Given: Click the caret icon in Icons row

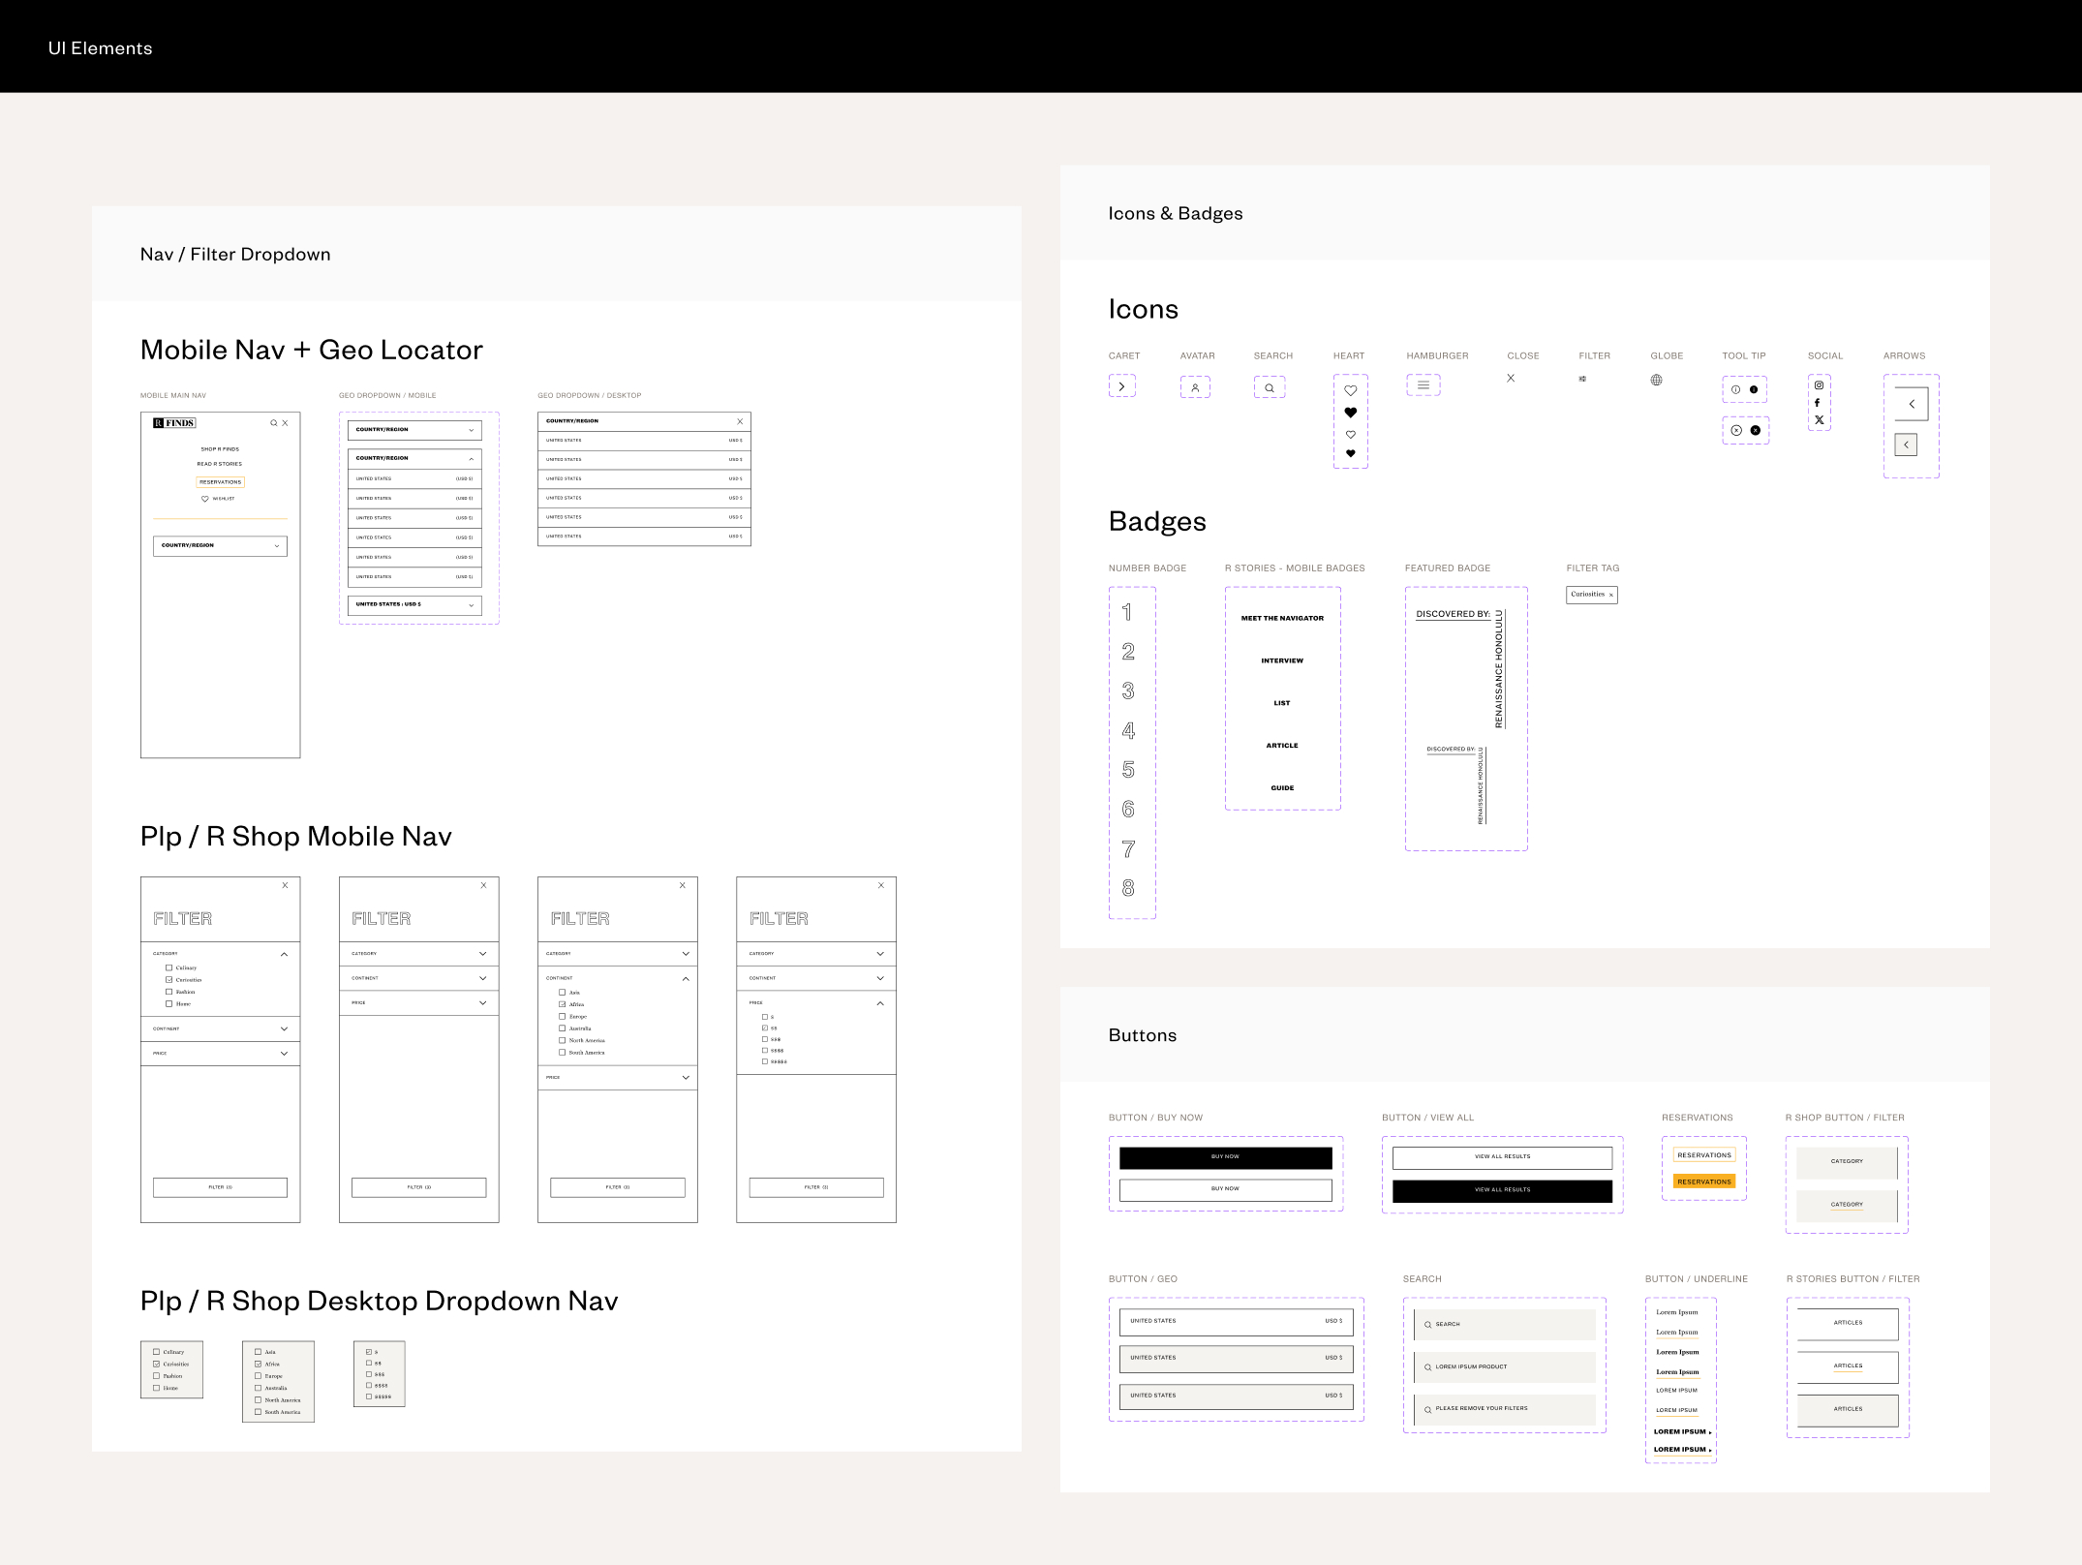Looking at the screenshot, I should pos(1121,386).
